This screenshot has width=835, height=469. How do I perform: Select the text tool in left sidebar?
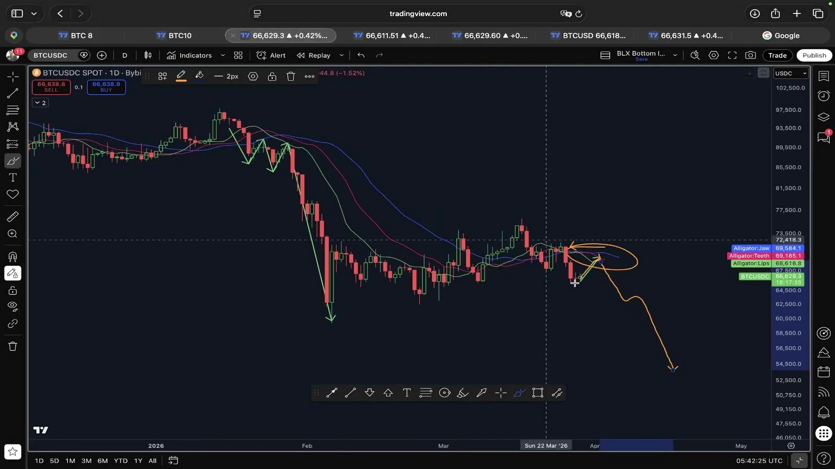(x=13, y=178)
